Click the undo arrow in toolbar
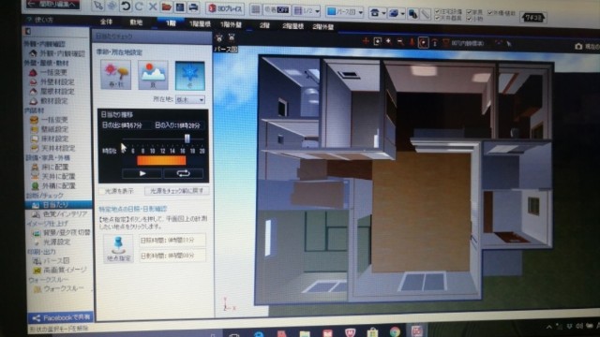Image resolution: width=600 pixels, height=337 pixels. pyautogui.click(x=126, y=6)
